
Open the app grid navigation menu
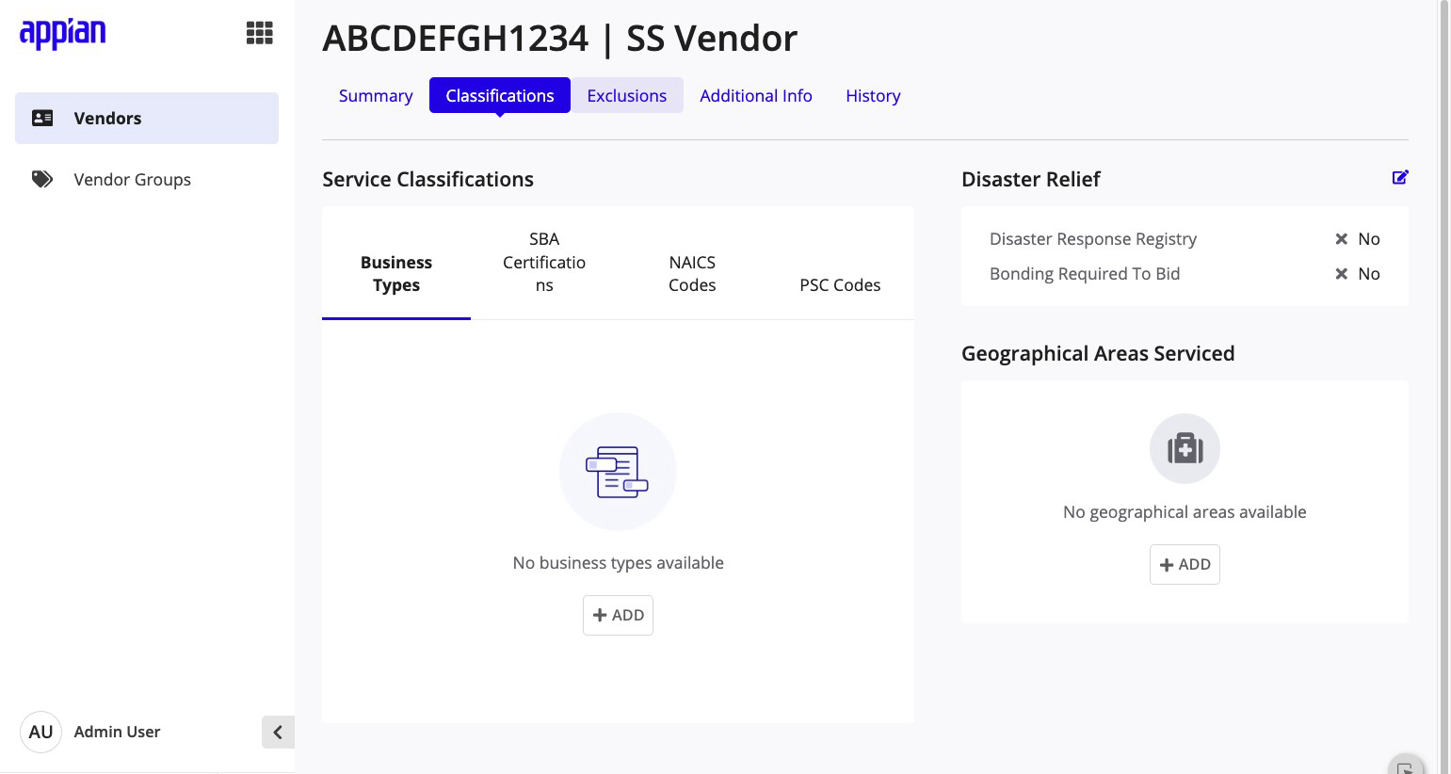pos(260,34)
